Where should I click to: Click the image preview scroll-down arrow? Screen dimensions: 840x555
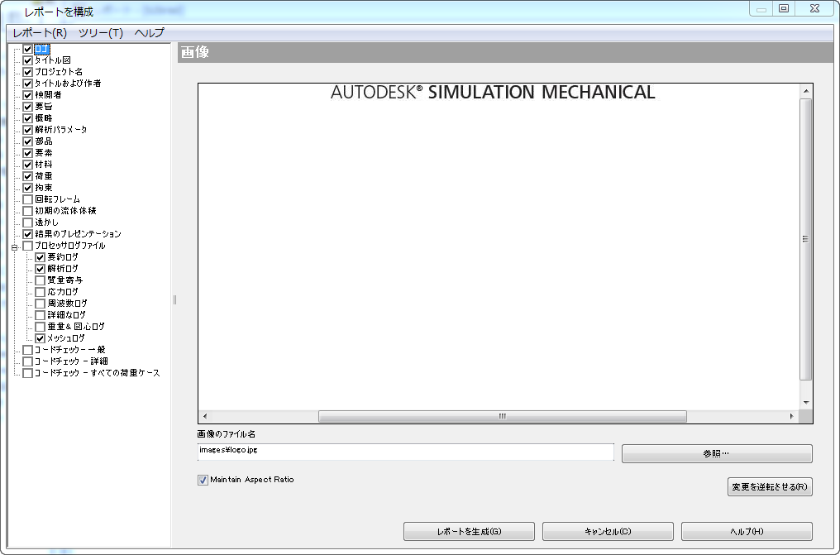click(x=806, y=403)
